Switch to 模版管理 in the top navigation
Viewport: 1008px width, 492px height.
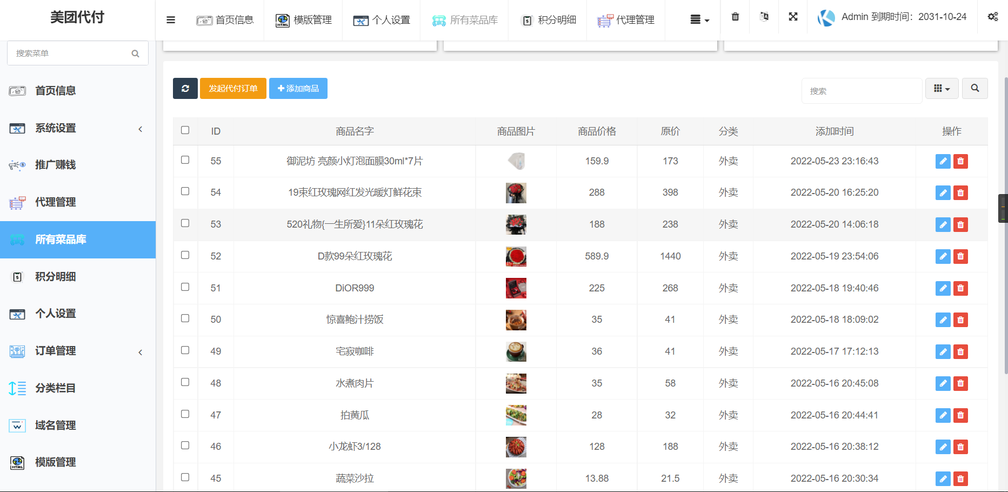coord(303,20)
